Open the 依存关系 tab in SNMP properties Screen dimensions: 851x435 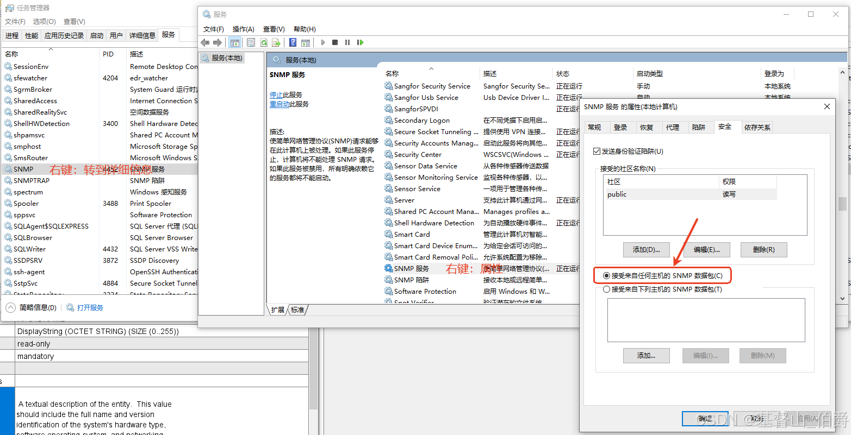click(757, 127)
